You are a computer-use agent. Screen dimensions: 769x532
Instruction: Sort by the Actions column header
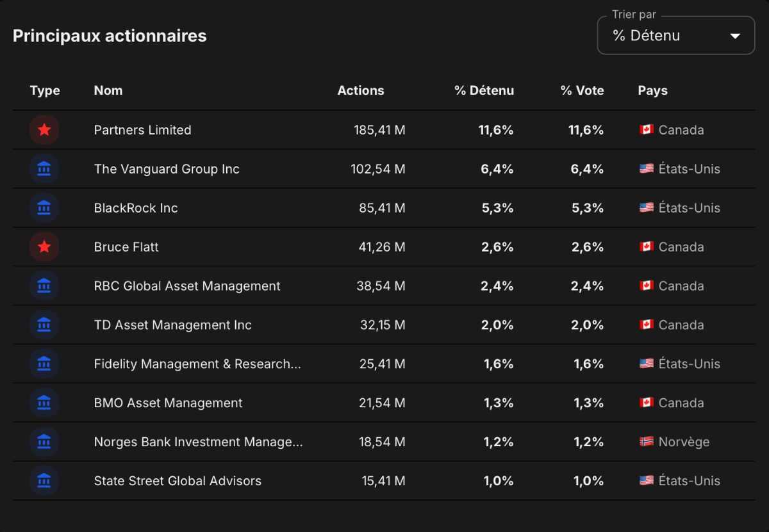[361, 90]
